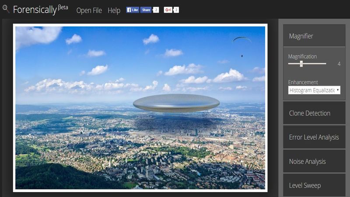The image size is (350, 197).
Task: Click the right end of Magnification slider track
Action: coord(325,64)
